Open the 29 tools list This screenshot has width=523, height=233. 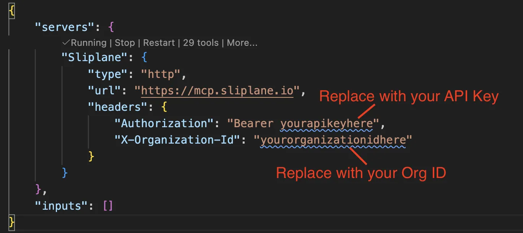pyautogui.click(x=201, y=43)
